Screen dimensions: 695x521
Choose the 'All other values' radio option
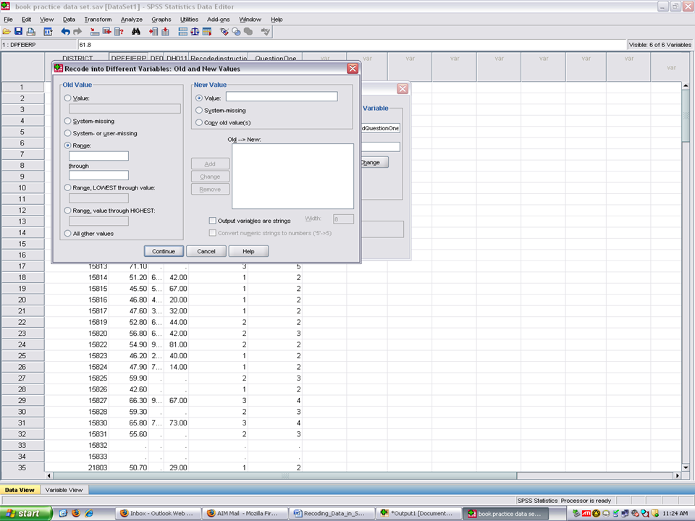click(x=68, y=234)
